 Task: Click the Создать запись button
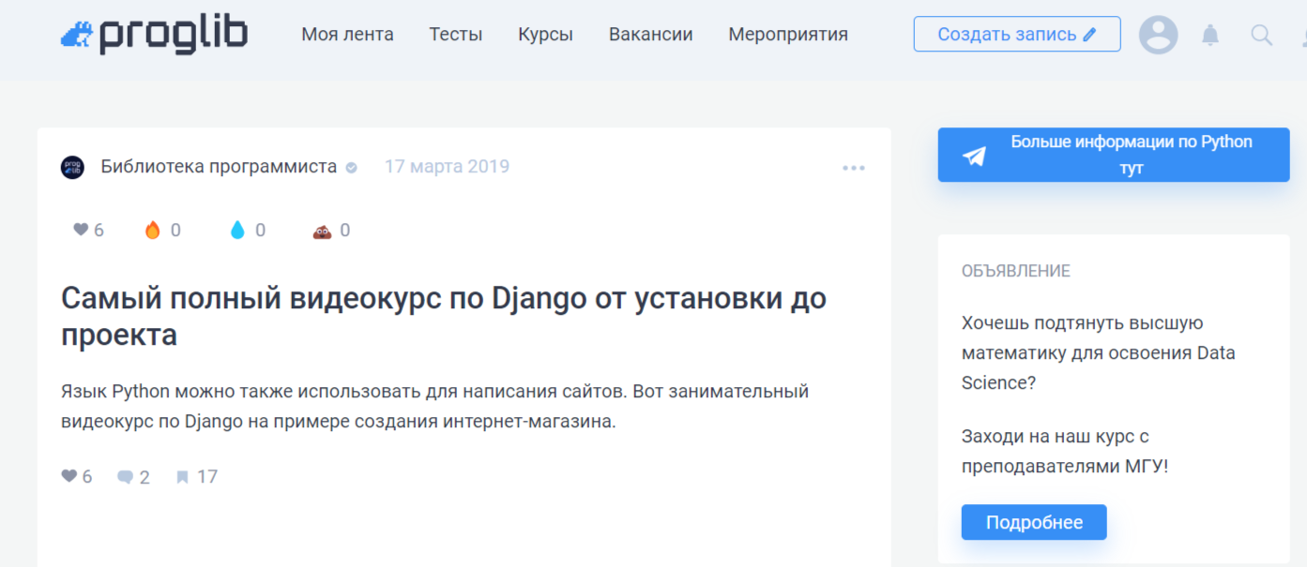pos(1016,33)
